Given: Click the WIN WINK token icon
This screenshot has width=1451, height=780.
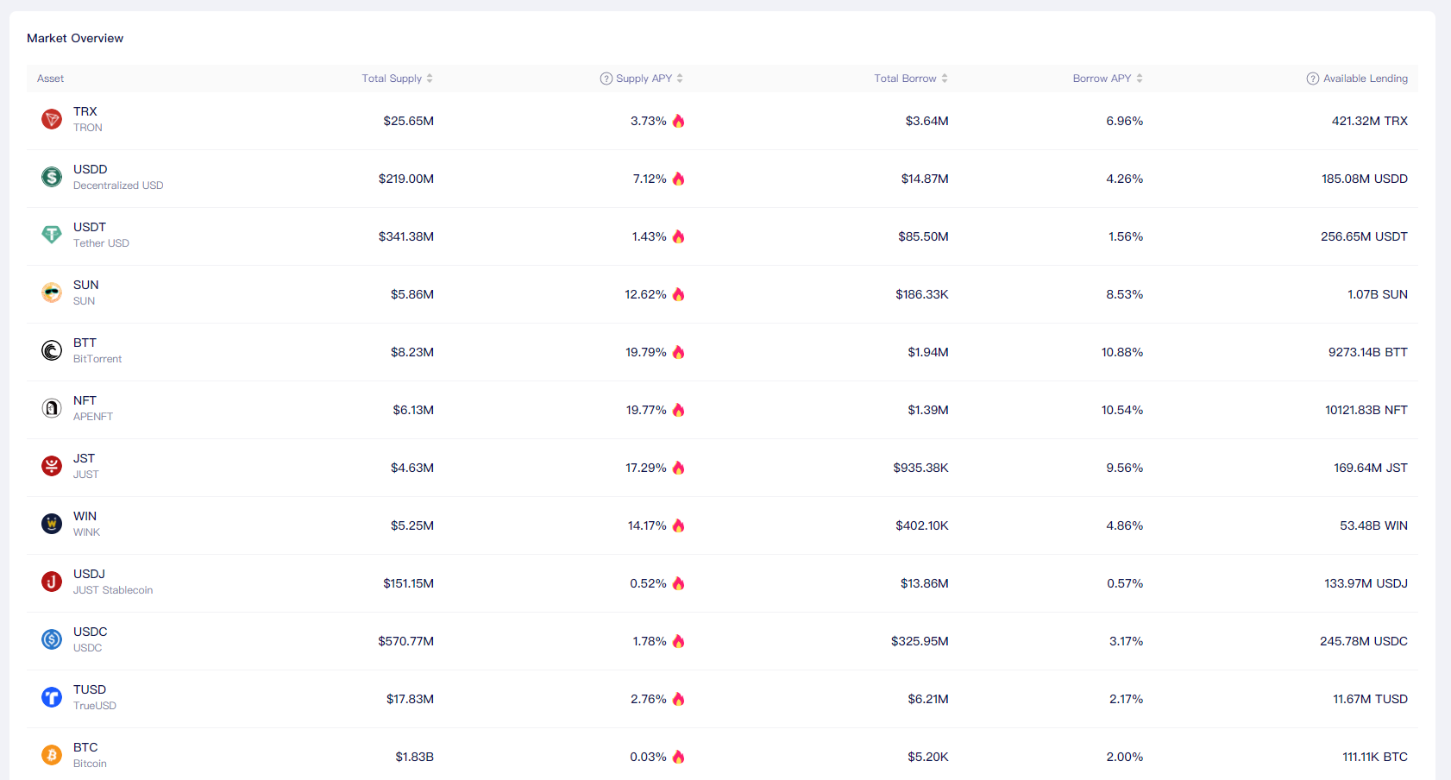Looking at the screenshot, I should coord(52,524).
